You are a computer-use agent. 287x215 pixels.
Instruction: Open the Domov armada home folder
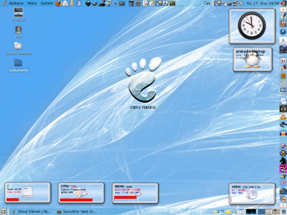(x=18, y=49)
